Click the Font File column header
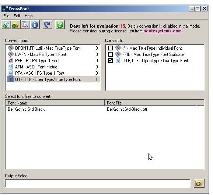The image size is (213, 195). pos(150,103)
